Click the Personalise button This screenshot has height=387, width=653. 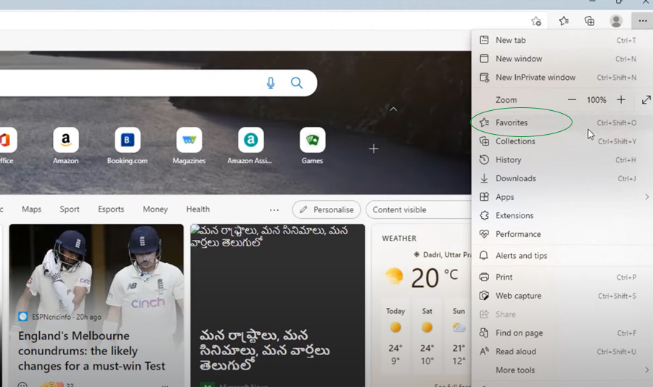(326, 209)
